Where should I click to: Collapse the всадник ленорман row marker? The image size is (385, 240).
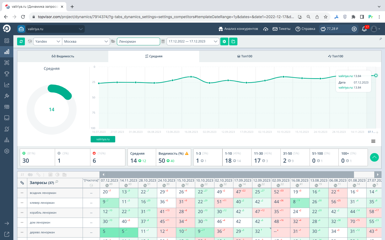pyautogui.click(x=22, y=193)
